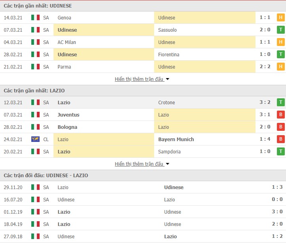Click the red B badge for Juventus–Lazio
This screenshot has width=286, height=243.
281,115
